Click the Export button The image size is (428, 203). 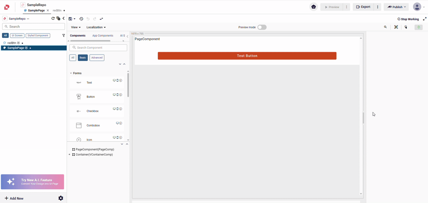(x=363, y=7)
